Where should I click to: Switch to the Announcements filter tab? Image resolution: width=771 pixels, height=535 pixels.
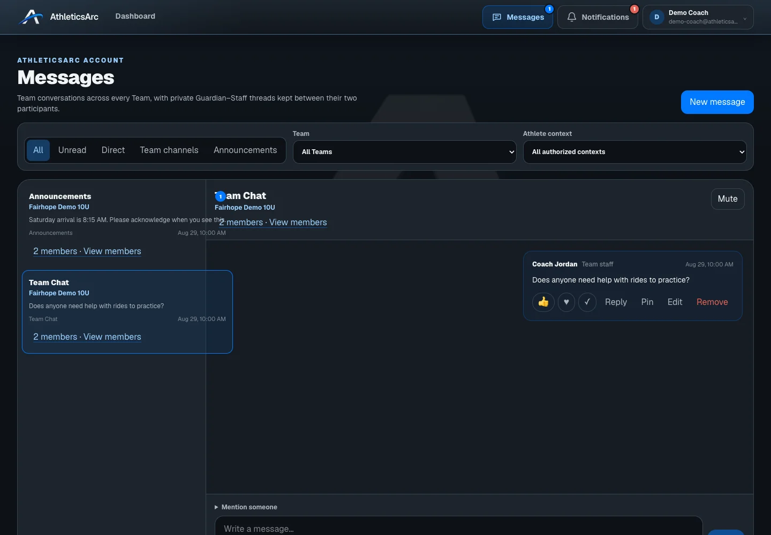(245, 150)
